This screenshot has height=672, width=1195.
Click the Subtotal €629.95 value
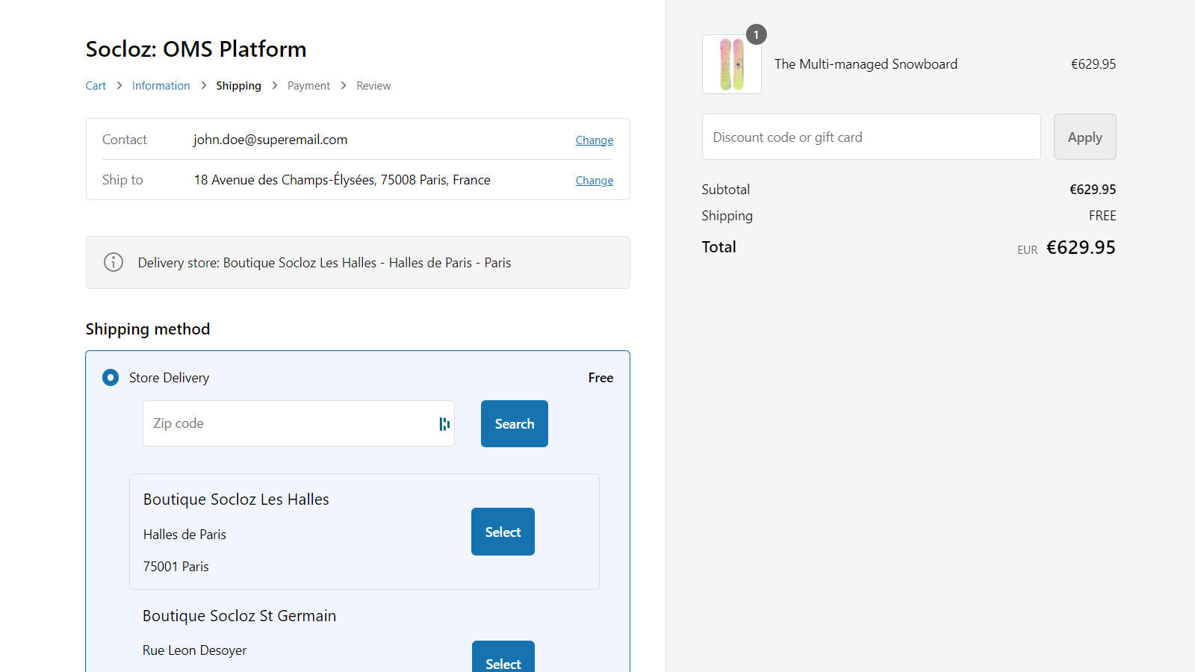pyautogui.click(x=1093, y=190)
